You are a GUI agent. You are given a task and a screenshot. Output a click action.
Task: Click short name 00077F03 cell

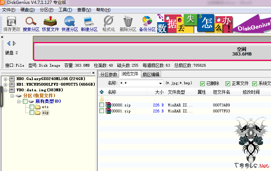point(221,111)
